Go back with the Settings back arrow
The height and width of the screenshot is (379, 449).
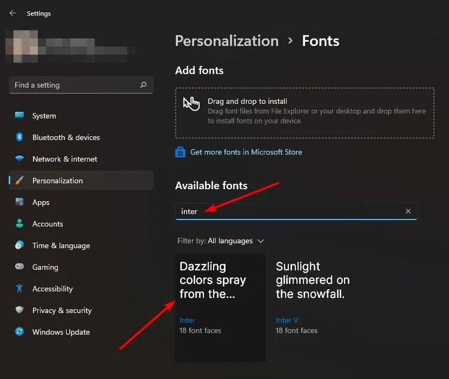(12, 13)
